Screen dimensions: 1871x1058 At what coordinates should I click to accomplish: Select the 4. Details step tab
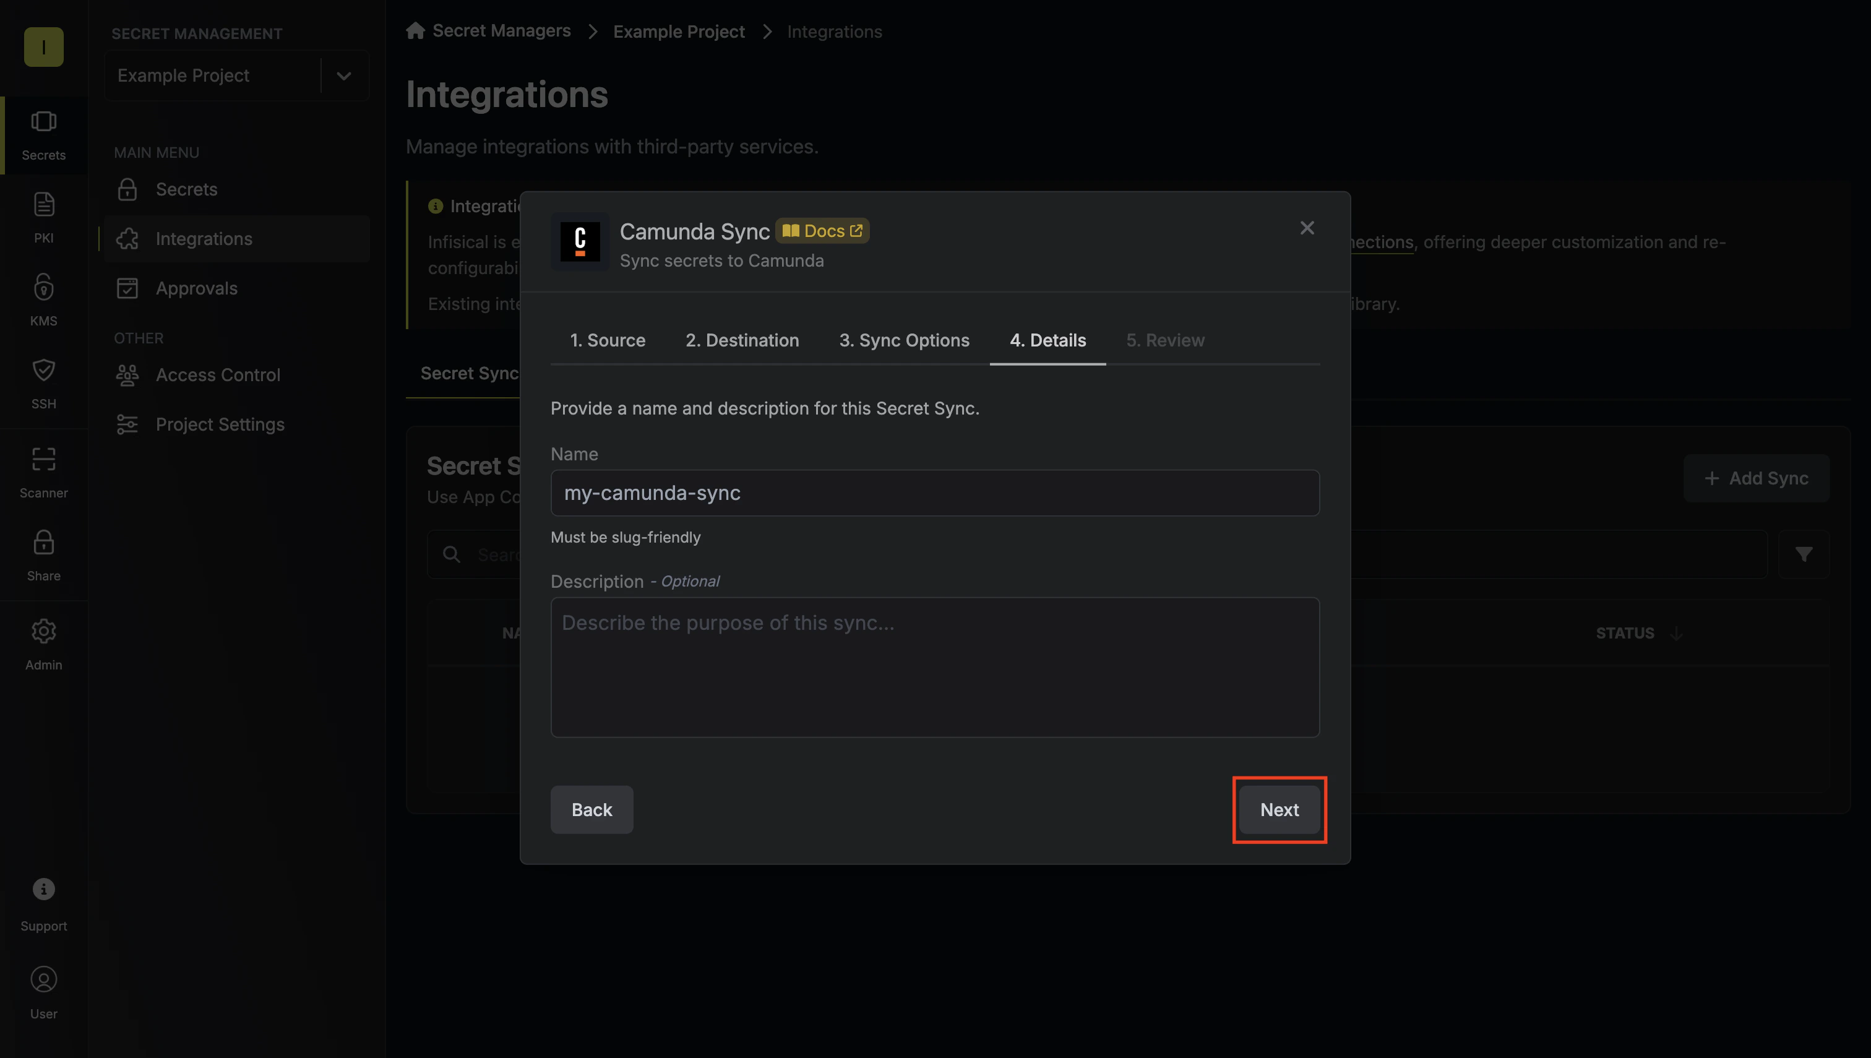click(x=1047, y=340)
